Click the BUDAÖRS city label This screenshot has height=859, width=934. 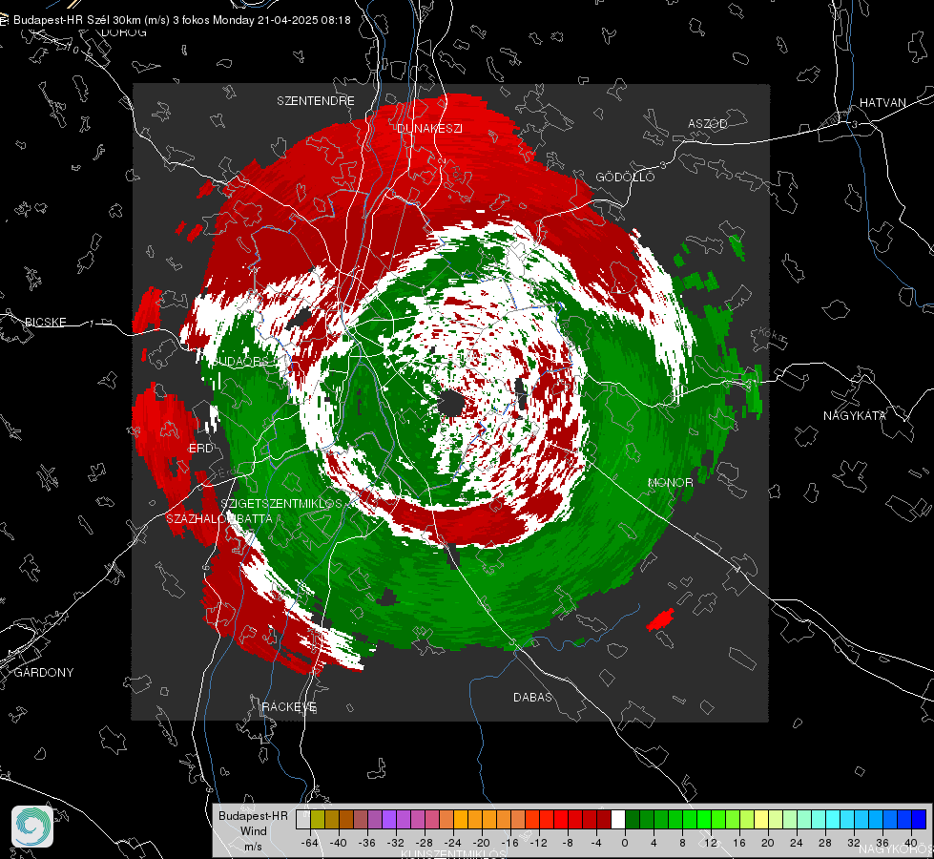coord(240,362)
